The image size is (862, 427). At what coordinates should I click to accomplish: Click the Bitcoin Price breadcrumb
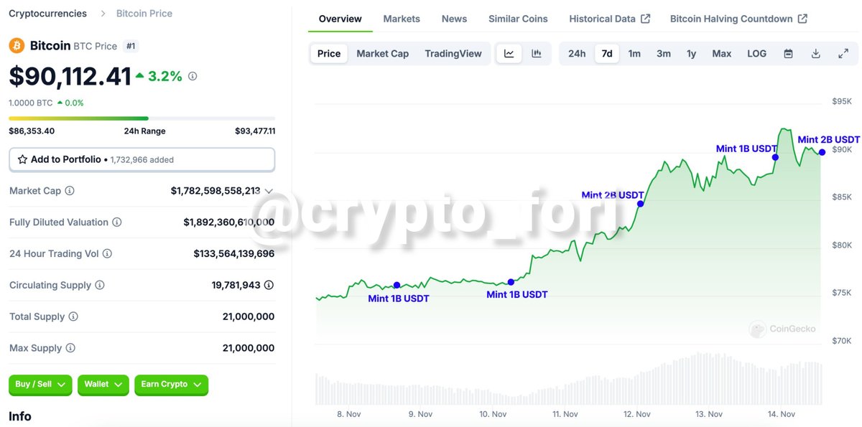[x=144, y=14]
